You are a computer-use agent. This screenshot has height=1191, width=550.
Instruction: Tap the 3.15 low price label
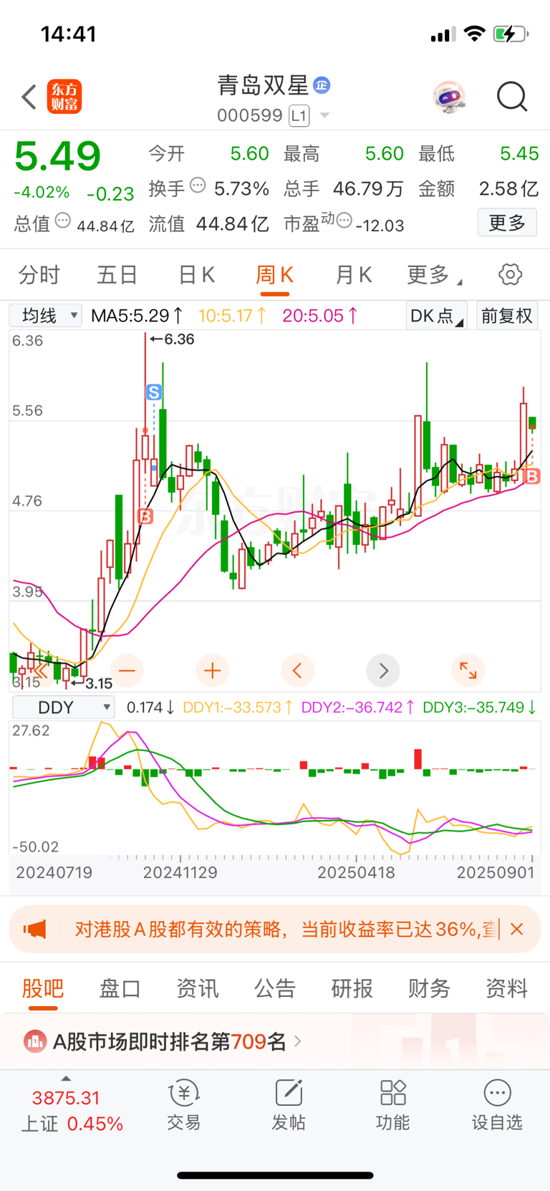pos(91,683)
